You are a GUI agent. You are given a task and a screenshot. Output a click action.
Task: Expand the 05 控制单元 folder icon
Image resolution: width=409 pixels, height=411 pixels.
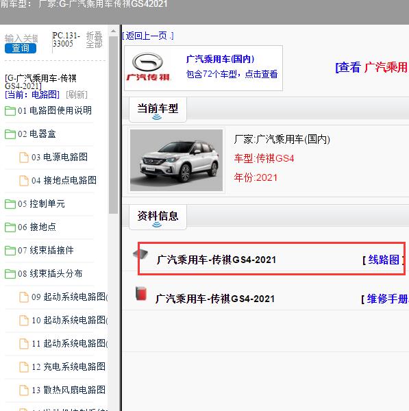tap(10, 204)
